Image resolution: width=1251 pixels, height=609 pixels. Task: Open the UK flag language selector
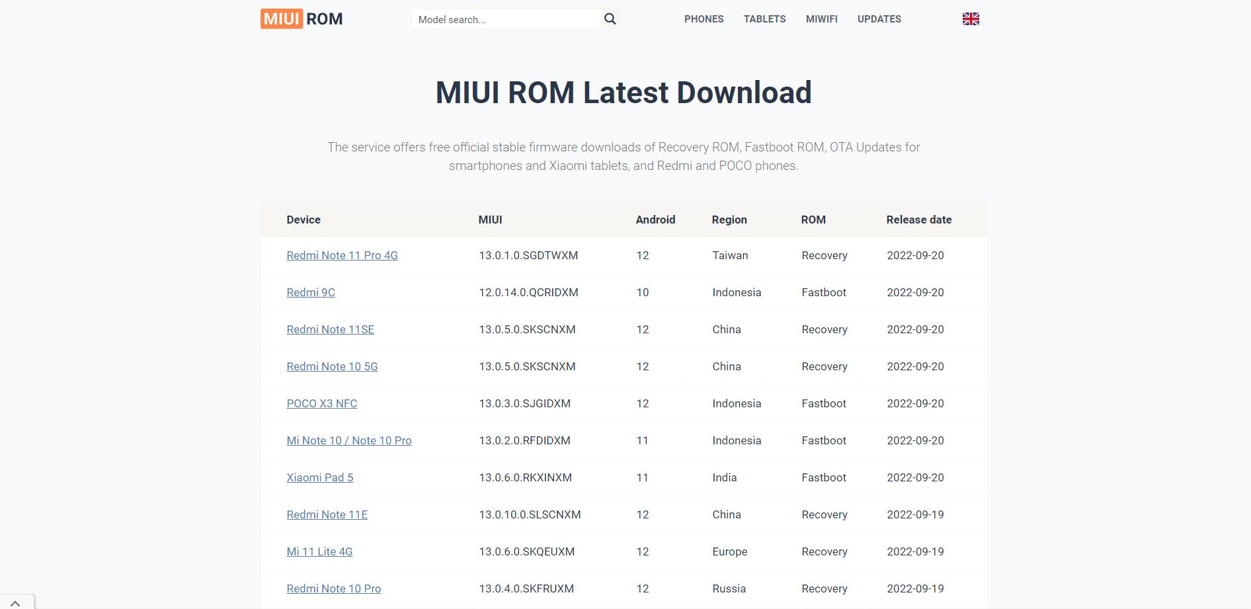[x=971, y=19]
